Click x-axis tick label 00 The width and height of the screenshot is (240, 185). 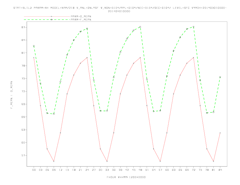34,170
